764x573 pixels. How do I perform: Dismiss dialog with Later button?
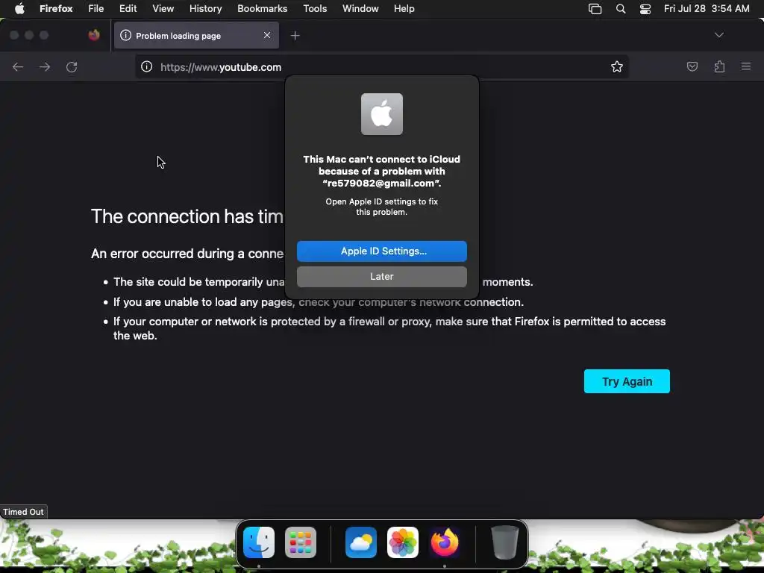tap(382, 276)
